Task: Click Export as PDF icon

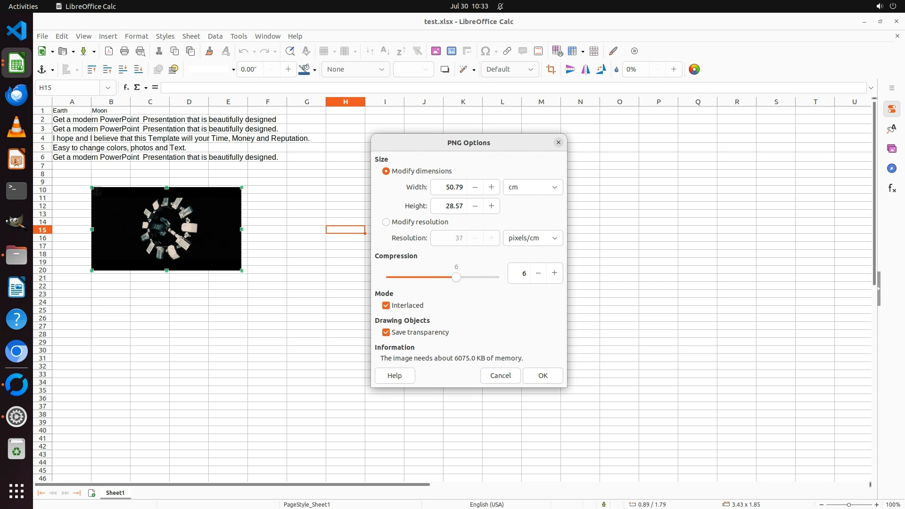Action: click(x=109, y=51)
